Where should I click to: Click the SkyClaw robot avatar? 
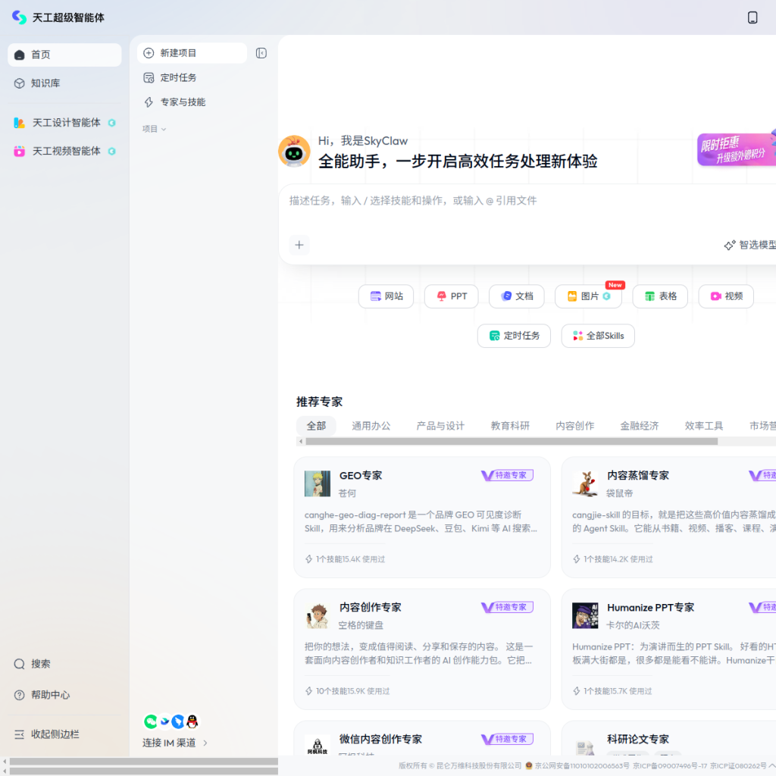294,151
